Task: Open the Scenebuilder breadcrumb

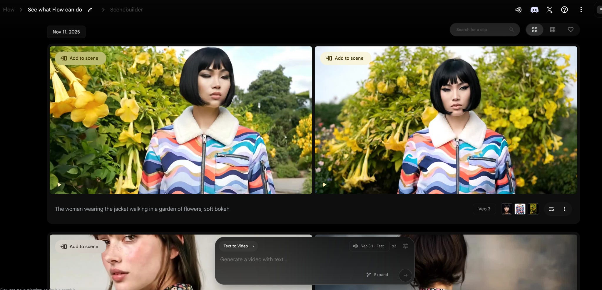Action: click(126, 10)
